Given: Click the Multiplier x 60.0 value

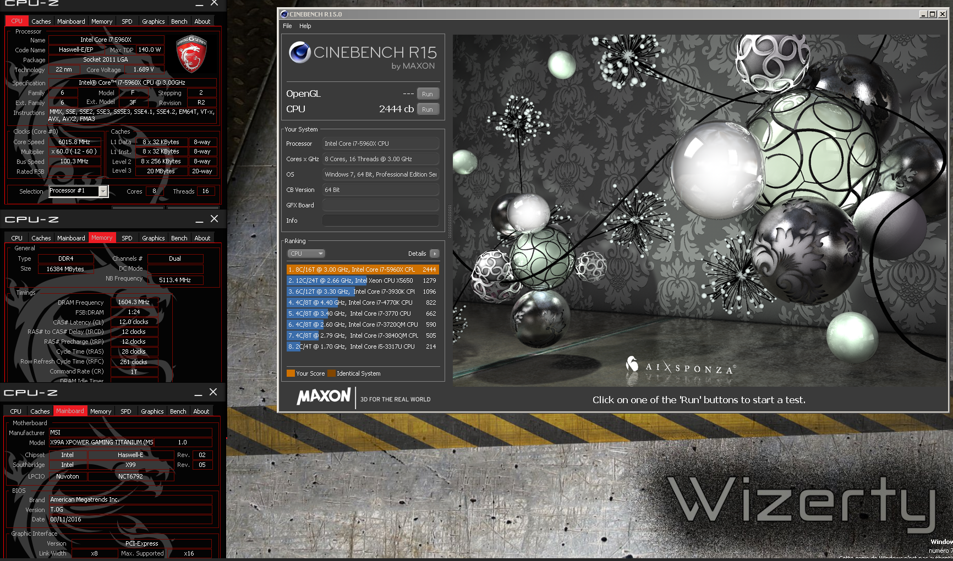Looking at the screenshot, I should (x=75, y=152).
